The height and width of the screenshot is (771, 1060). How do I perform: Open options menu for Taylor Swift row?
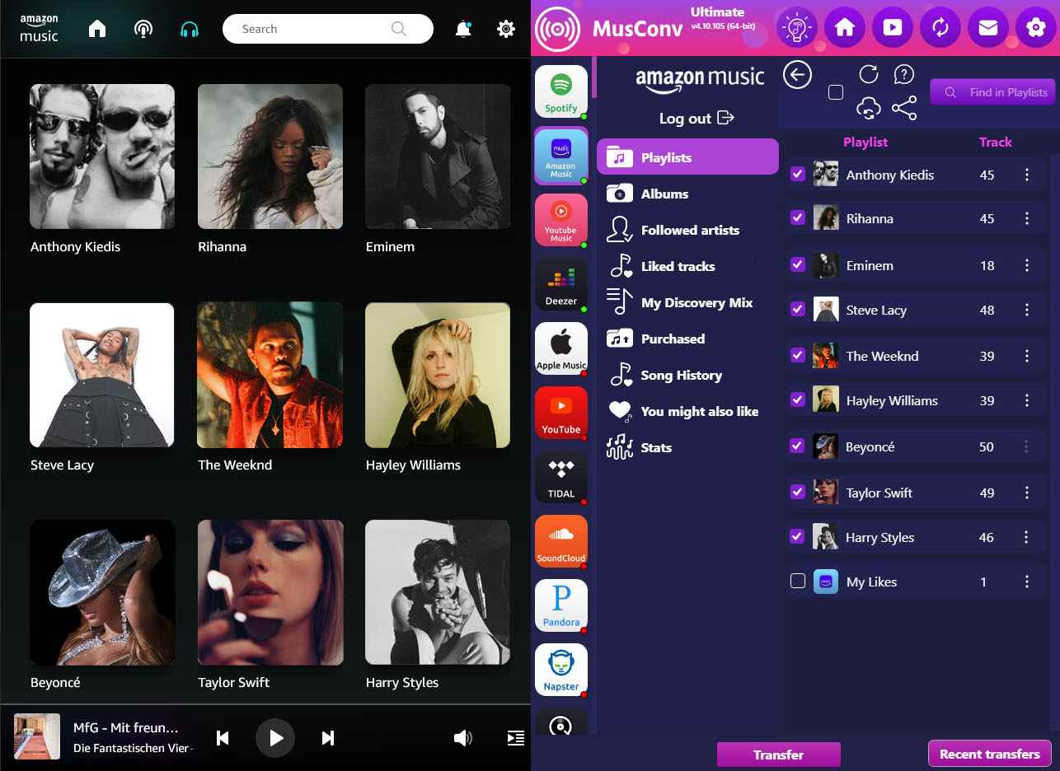coord(1027,493)
